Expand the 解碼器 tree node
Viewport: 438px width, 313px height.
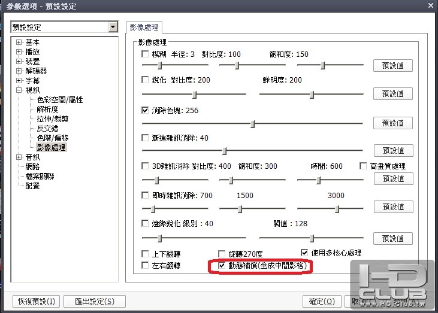point(19,71)
